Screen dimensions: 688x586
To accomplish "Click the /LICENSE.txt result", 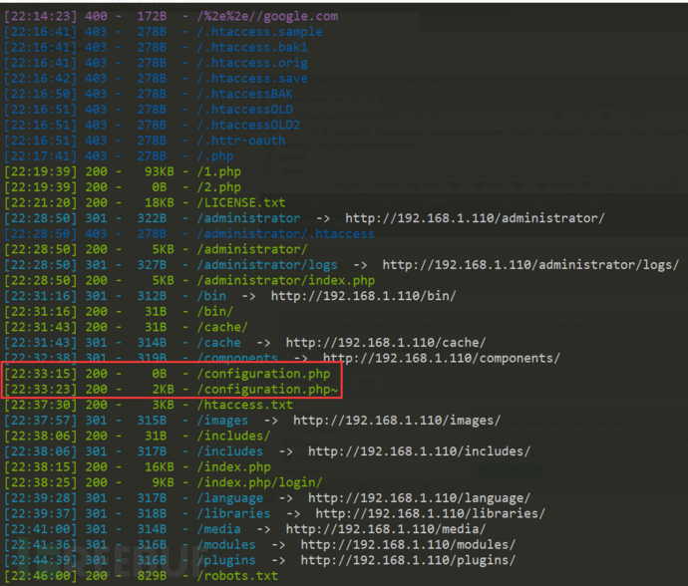I will tap(241, 202).
